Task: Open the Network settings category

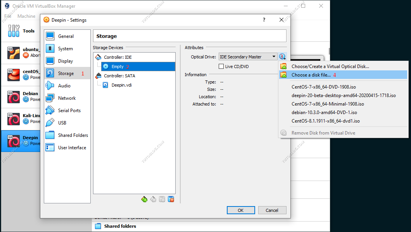Action: (67, 98)
